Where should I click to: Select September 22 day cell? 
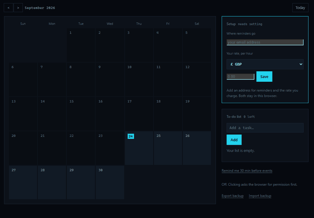[81, 148]
